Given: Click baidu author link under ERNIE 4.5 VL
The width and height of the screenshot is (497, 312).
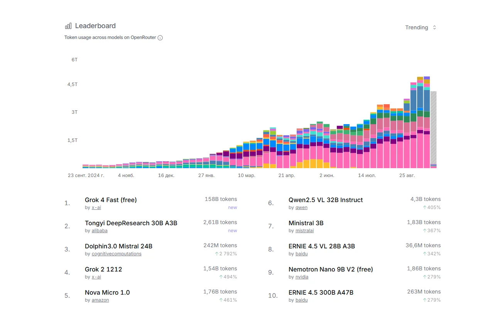Looking at the screenshot, I should (x=301, y=254).
